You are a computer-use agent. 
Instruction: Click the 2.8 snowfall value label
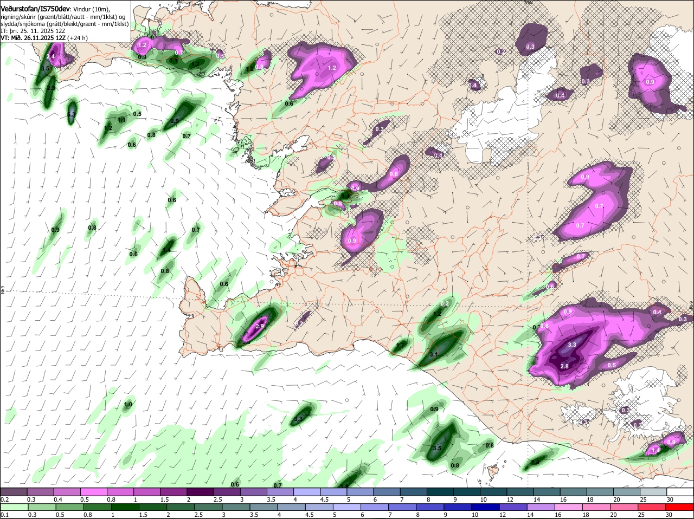pyautogui.click(x=564, y=367)
